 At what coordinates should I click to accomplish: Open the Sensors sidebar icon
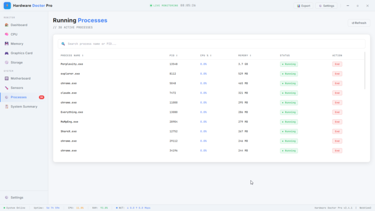[6, 88]
